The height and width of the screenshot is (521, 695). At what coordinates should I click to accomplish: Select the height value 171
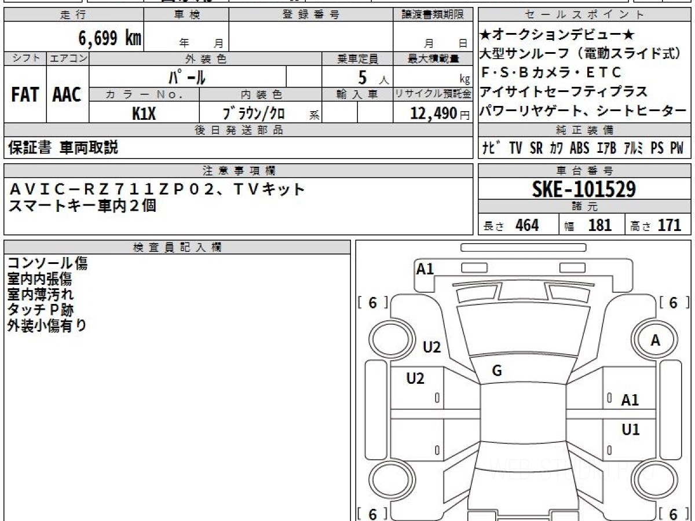[x=669, y=225]
